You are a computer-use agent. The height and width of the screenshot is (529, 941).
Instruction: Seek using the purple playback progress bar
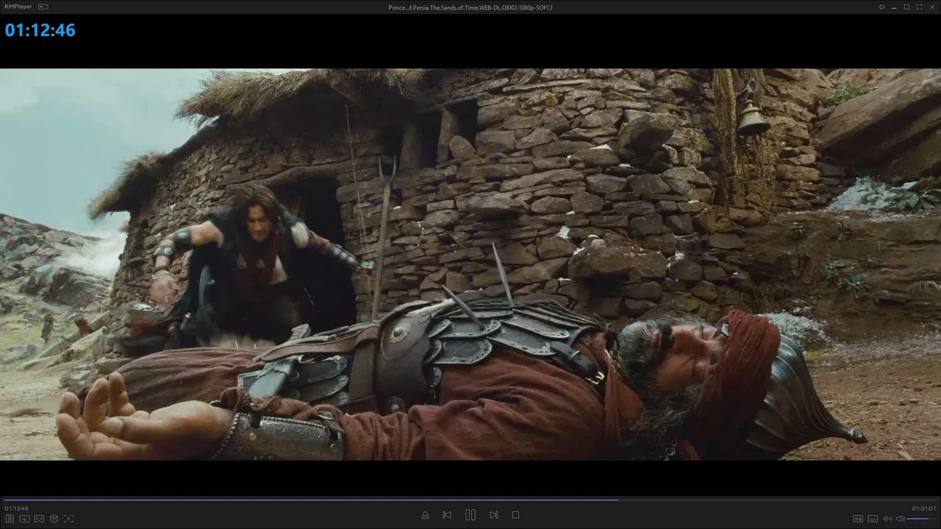(470, 500)
